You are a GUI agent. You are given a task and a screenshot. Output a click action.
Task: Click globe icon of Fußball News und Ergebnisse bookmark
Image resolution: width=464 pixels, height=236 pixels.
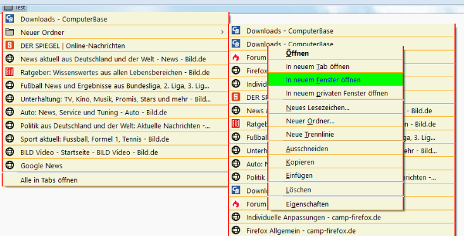click(9, 85)
